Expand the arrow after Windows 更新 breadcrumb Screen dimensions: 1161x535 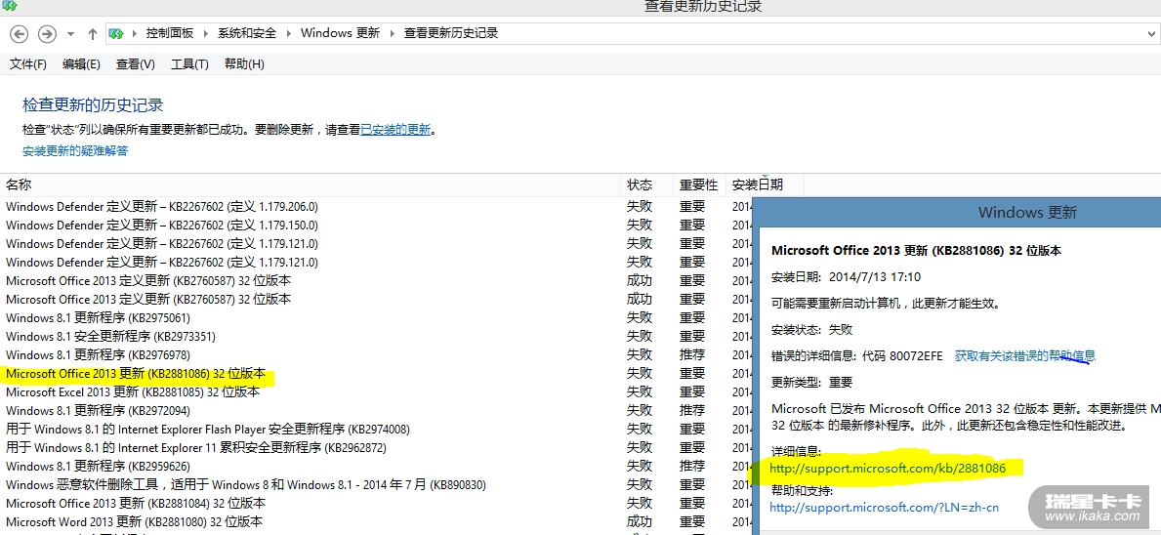click(x=393, y=33)
